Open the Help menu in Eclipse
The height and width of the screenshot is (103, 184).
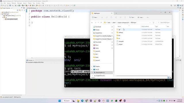(x=43, y=3)
